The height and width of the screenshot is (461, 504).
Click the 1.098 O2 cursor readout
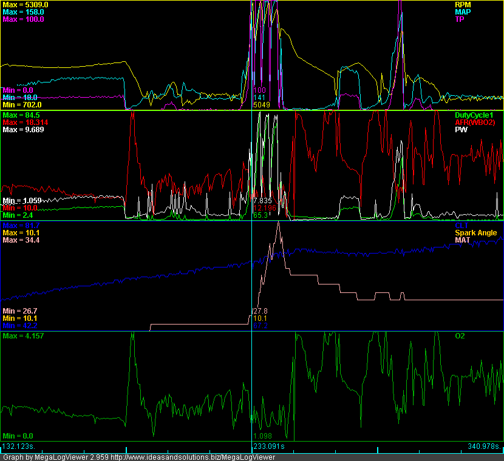pos(262,436)
